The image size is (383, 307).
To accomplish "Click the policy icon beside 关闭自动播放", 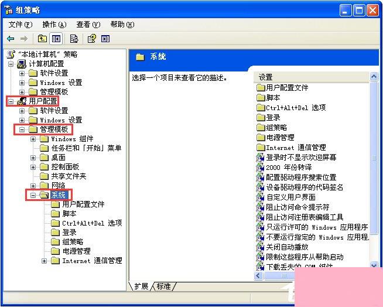I will [260, 247].
